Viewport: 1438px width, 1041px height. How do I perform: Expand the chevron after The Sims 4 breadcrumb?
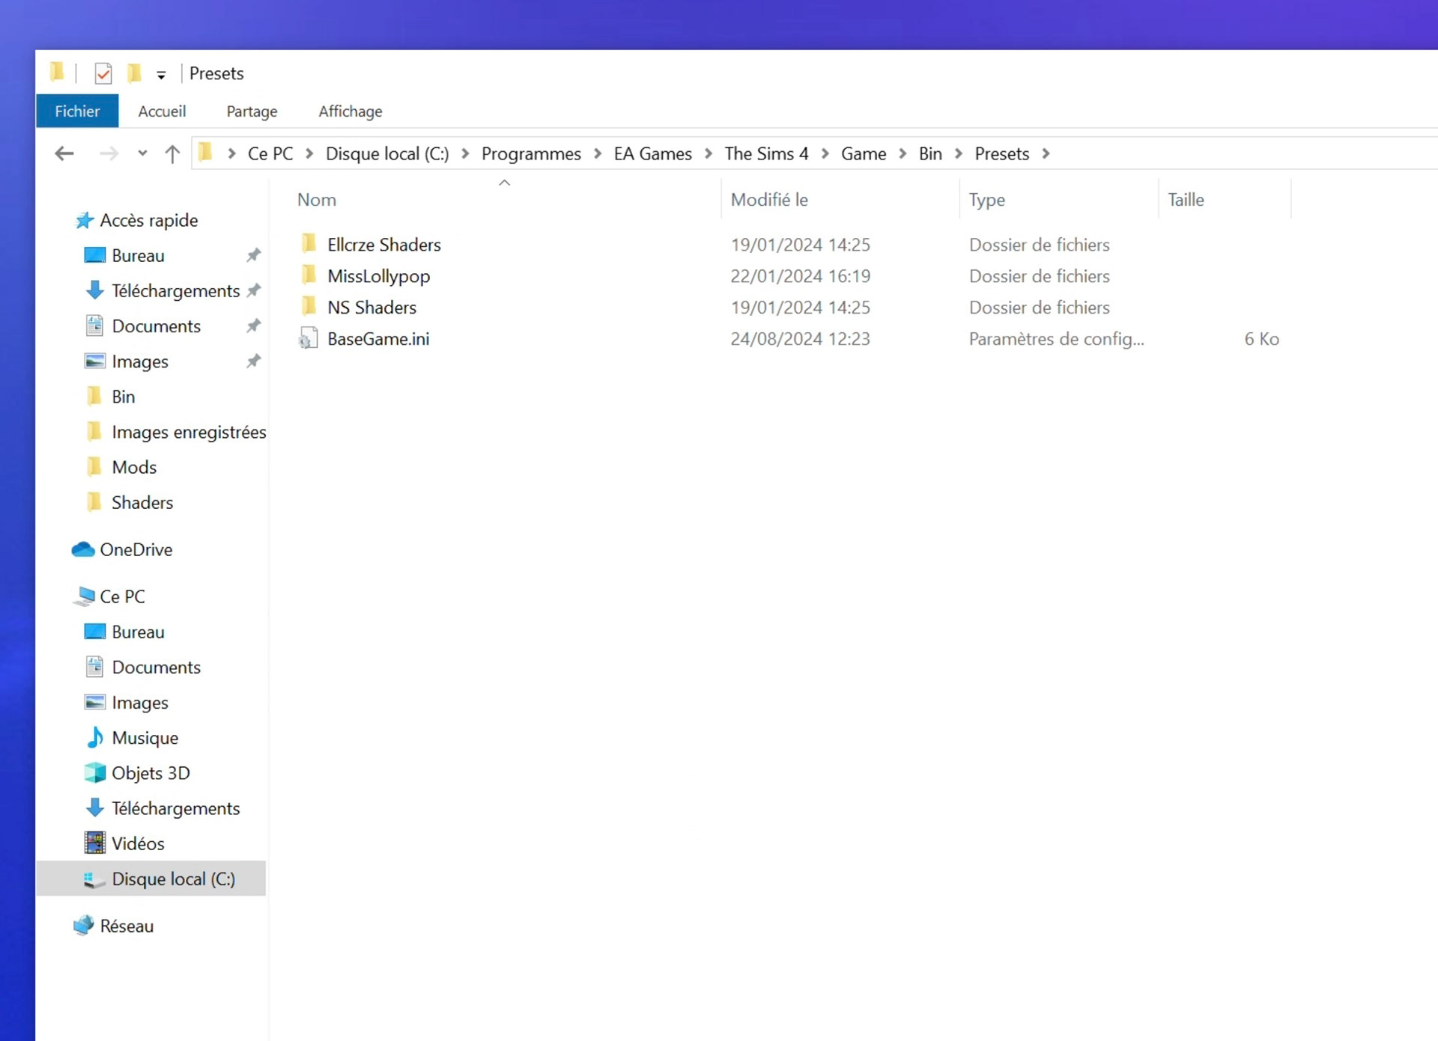[825, 153]
